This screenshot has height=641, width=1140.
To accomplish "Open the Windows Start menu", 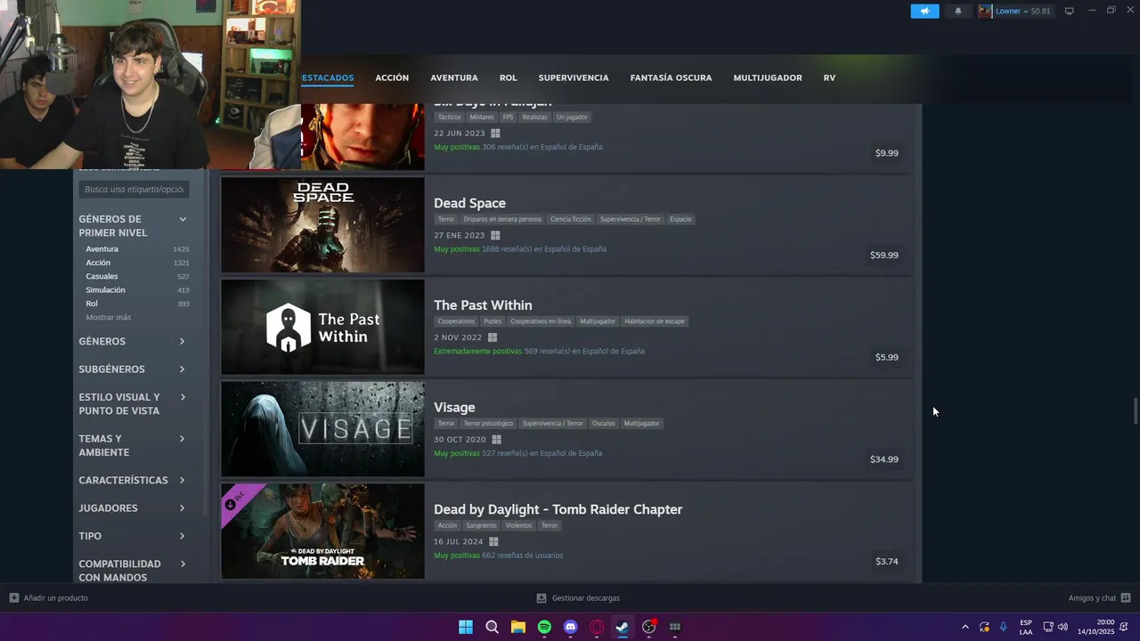I will coord(466,627).
